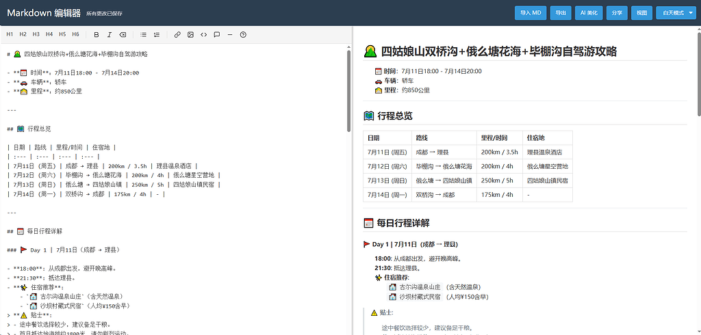Click the 沙坝村藏式民宿 code tag in preview

point(415,297)
